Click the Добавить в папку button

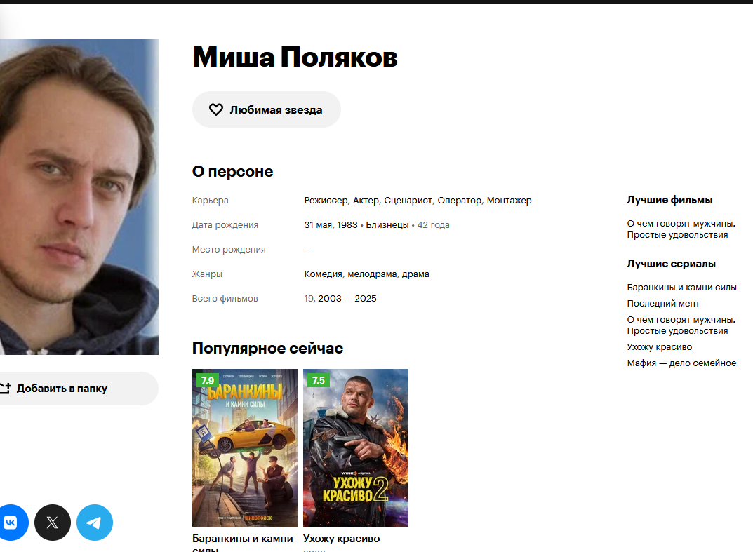[x=76, y=389]
